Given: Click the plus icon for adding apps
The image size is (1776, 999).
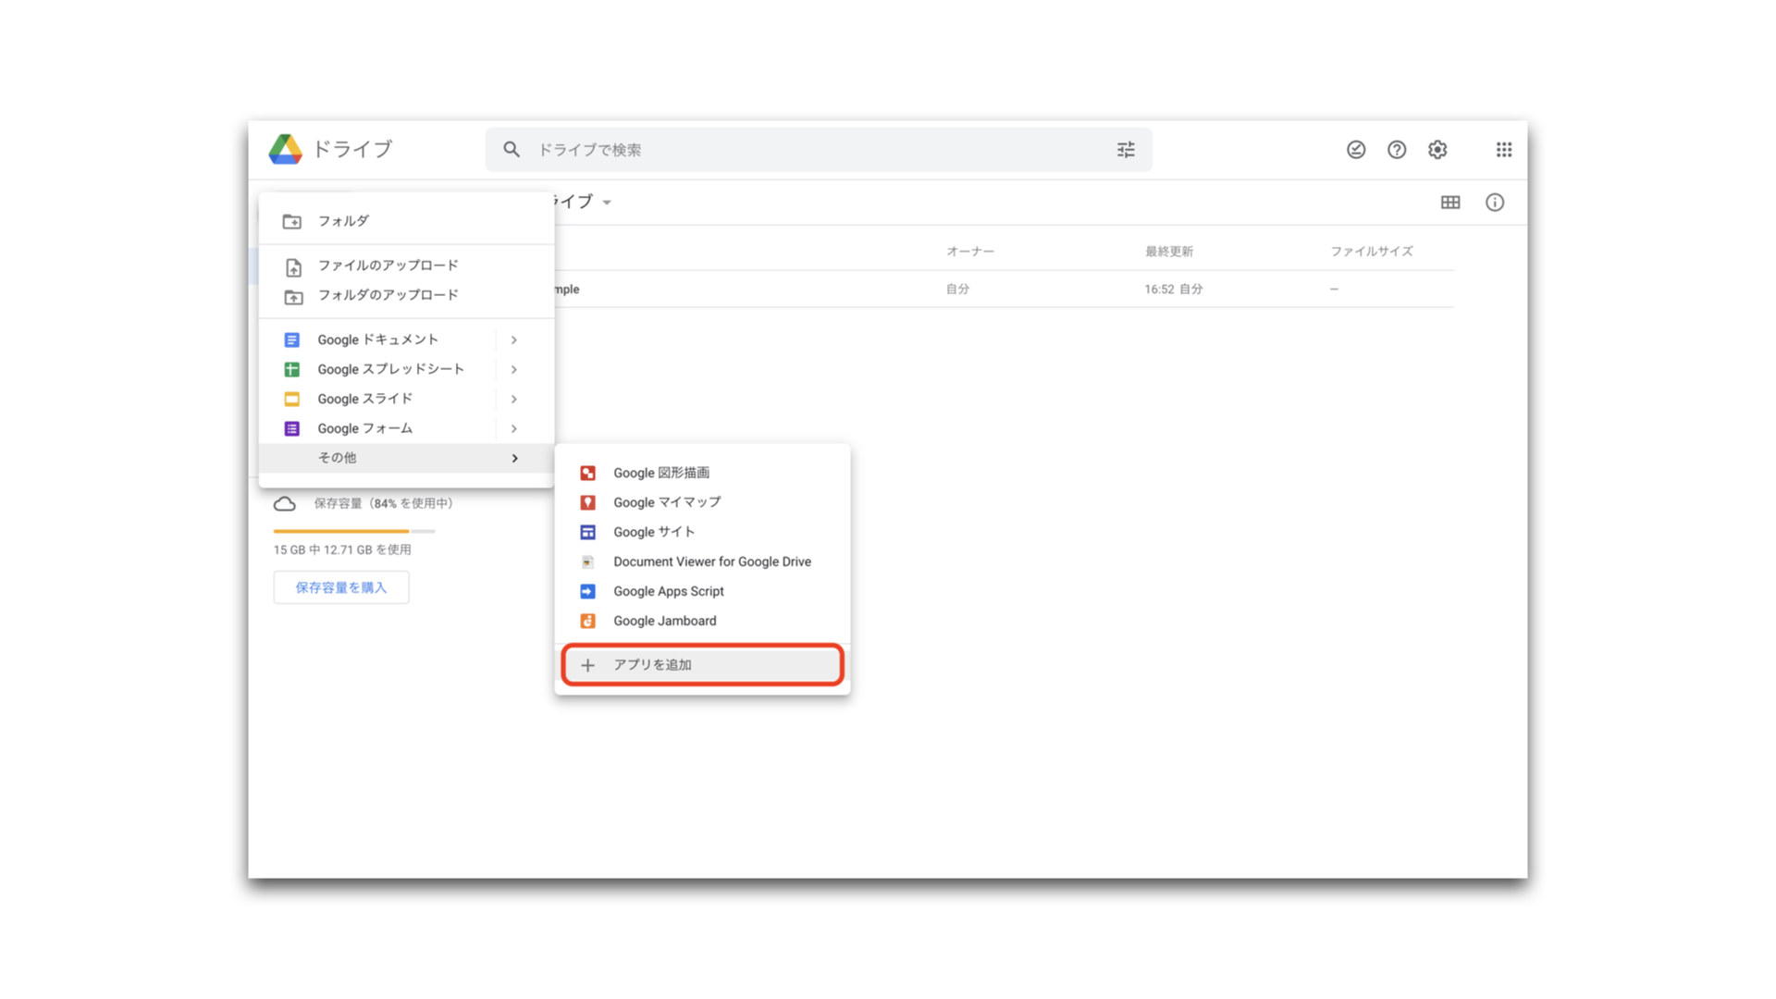Looking at the screenshot, I should coord(587,665).
